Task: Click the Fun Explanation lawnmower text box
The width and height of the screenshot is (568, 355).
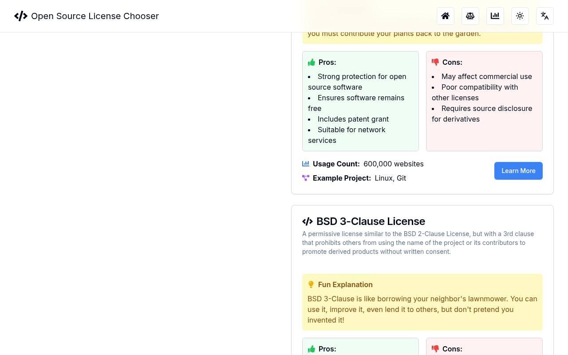Action: pyautogui.click(x=422, y=302)
